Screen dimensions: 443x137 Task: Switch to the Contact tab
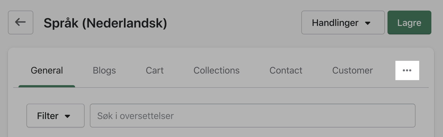[286, 71]
